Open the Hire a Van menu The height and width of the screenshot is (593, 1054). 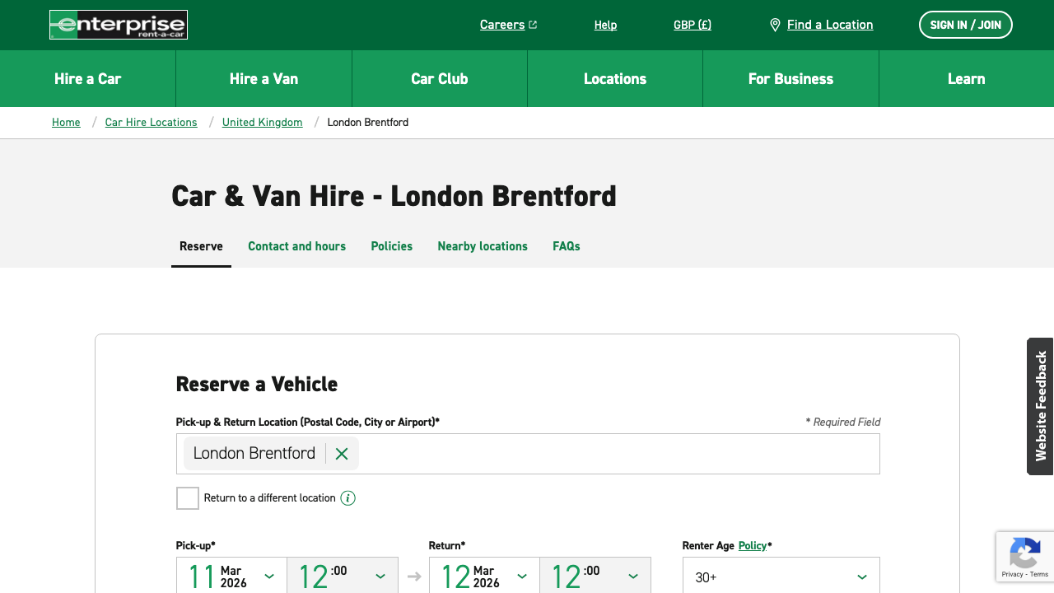pyautogui.click(x=263, y=78)
